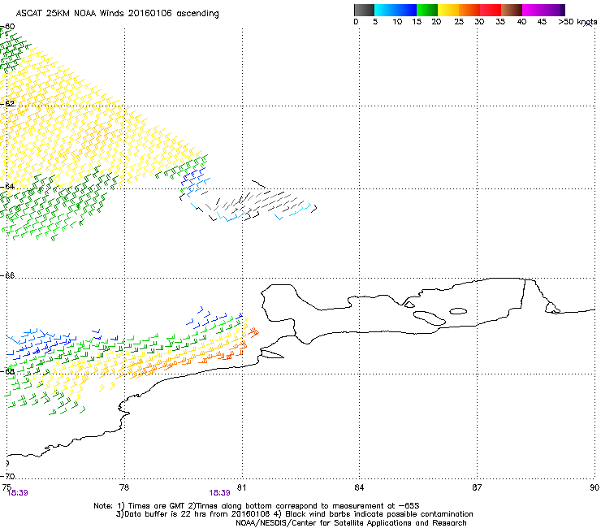Click the "87" longitude axis label
The width and height of the screenshot is (601, 528).
click(477, 487)
